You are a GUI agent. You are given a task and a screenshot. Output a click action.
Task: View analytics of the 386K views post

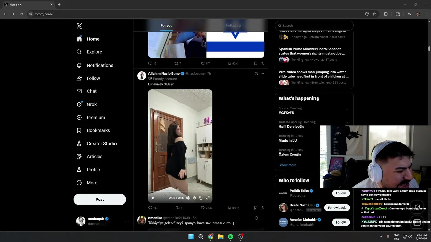[x=233, y=208]
